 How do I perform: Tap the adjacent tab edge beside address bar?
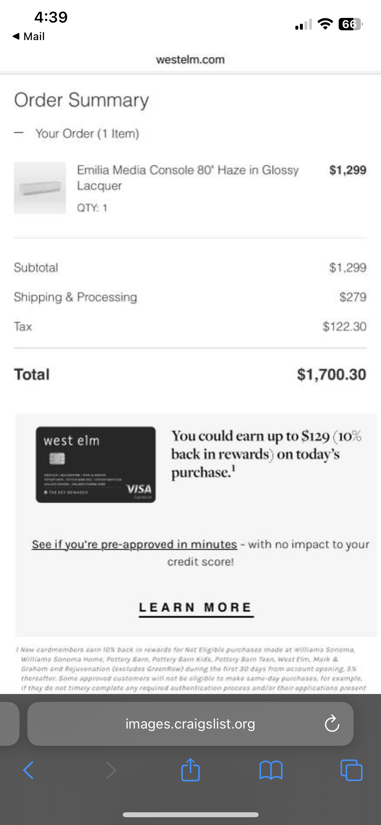[9, 724]
